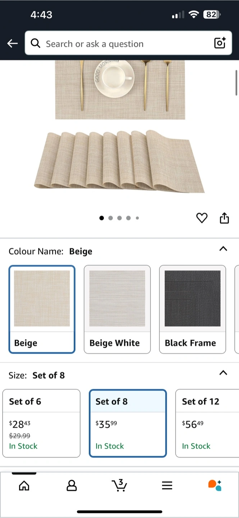Launch the Rufus AI assistant icon
This screenshot has width=239, height=518.
(x=215, y=485)
